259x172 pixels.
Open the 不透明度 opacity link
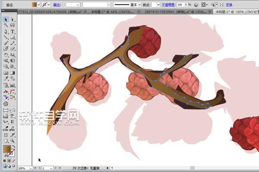click(x=168, y=5)
